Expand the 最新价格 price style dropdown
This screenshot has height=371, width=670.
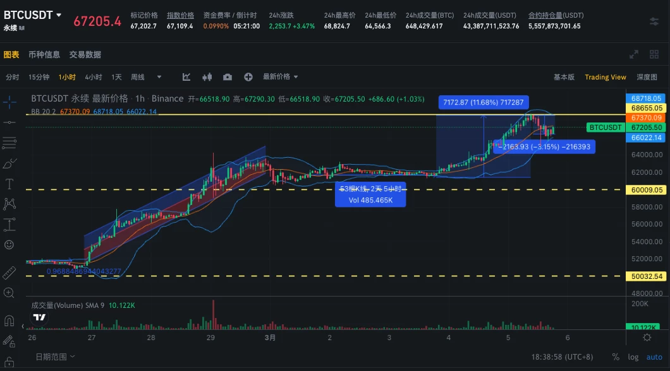pos(275,76)
